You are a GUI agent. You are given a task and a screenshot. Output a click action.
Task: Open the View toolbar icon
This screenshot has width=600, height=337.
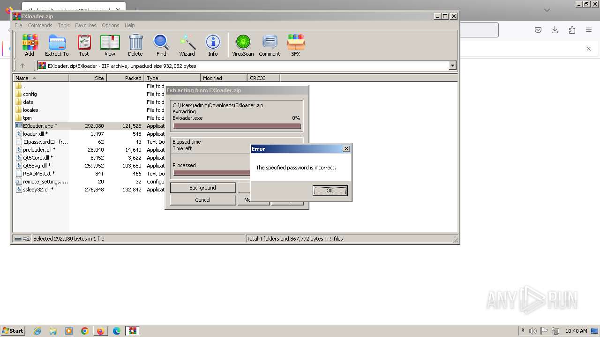coord(110,45)
